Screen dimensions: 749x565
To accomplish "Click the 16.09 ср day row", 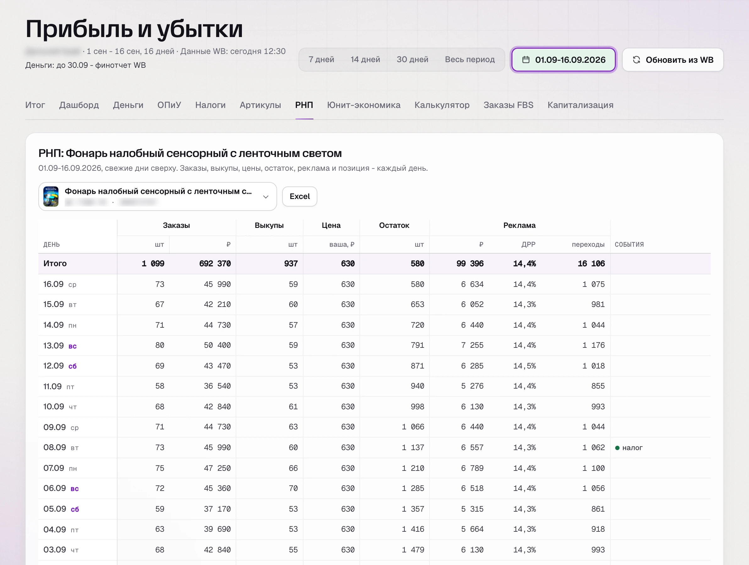I will 374,284.
